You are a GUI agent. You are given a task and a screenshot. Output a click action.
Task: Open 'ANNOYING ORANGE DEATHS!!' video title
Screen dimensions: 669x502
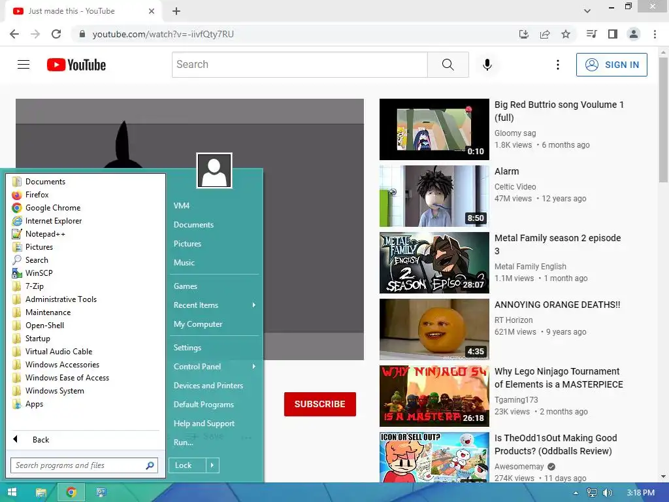pyautogui.click(x=557, y=305)
